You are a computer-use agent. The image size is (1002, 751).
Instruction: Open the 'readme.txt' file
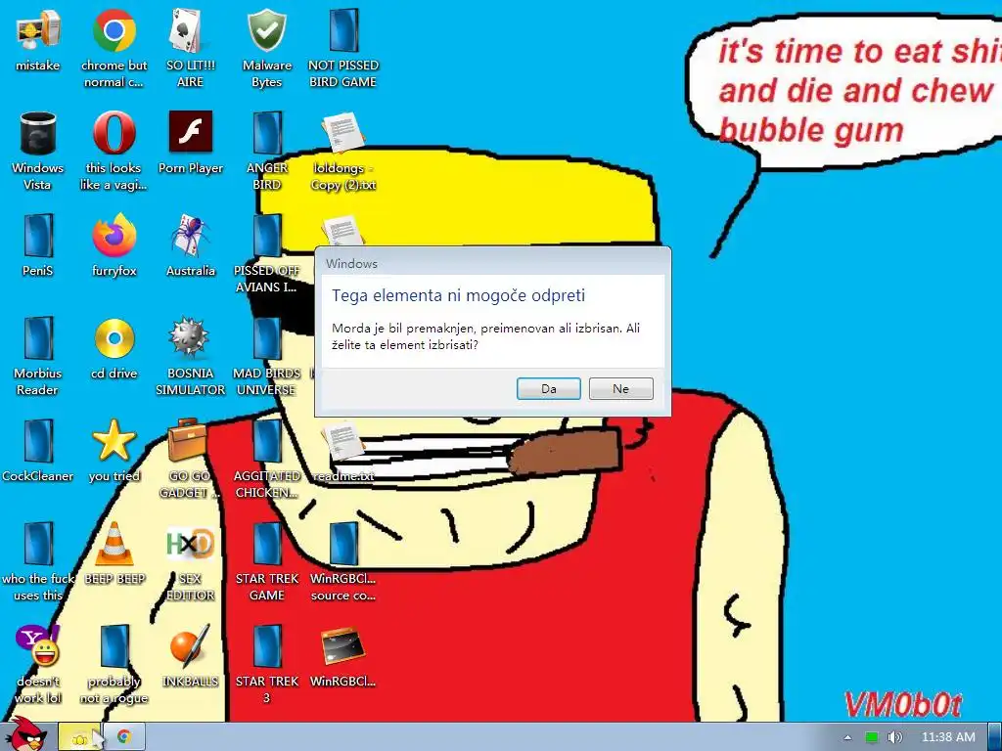pos(343,451)
